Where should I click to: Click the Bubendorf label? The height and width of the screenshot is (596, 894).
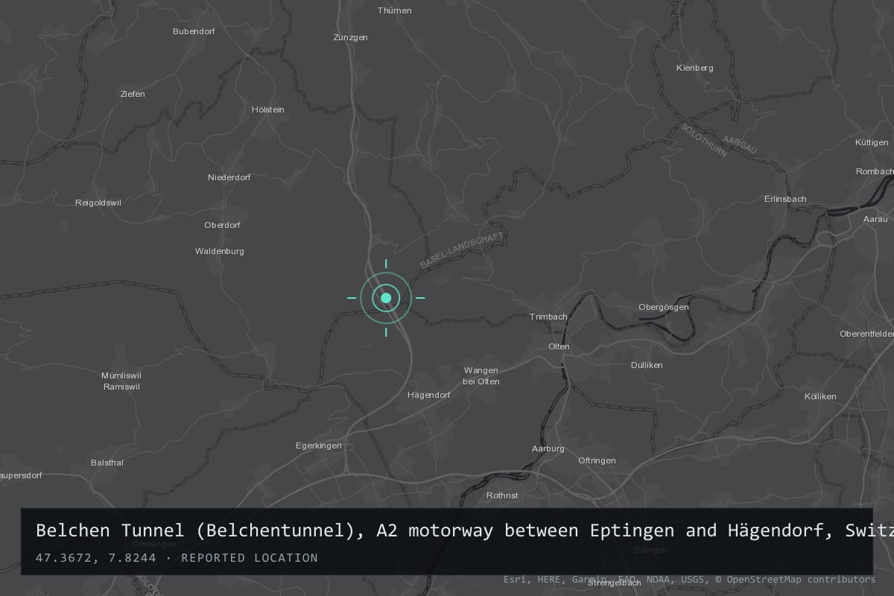(194, 31)
